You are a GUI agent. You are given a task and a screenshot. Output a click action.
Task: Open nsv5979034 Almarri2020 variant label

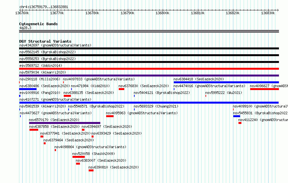pyautogui.click(x=43, y=72)
